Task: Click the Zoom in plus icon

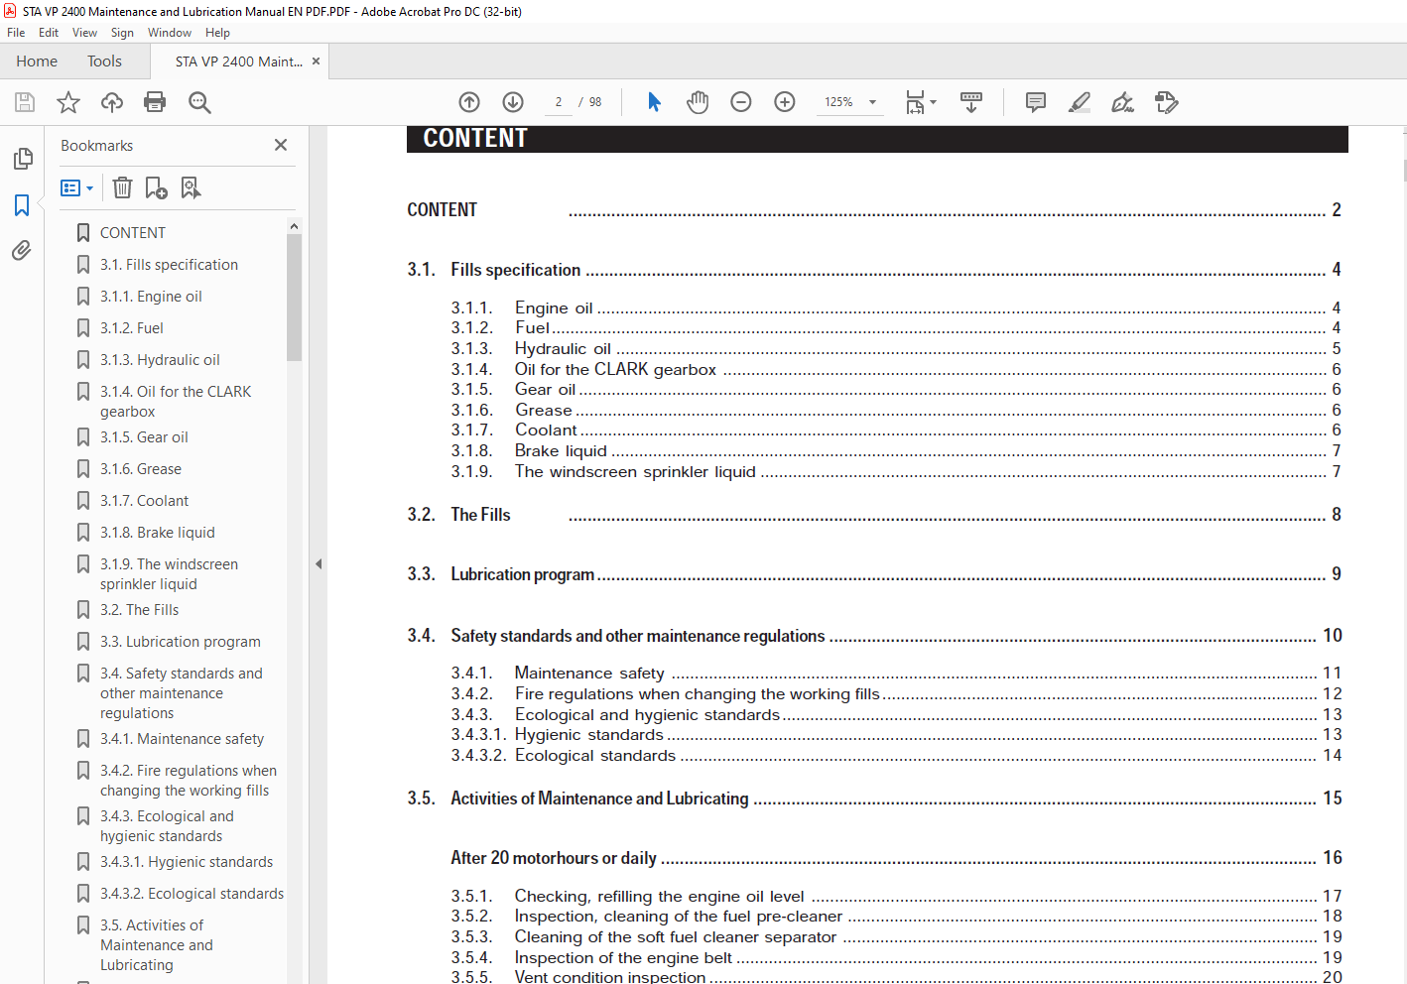Action: [784, 102]
